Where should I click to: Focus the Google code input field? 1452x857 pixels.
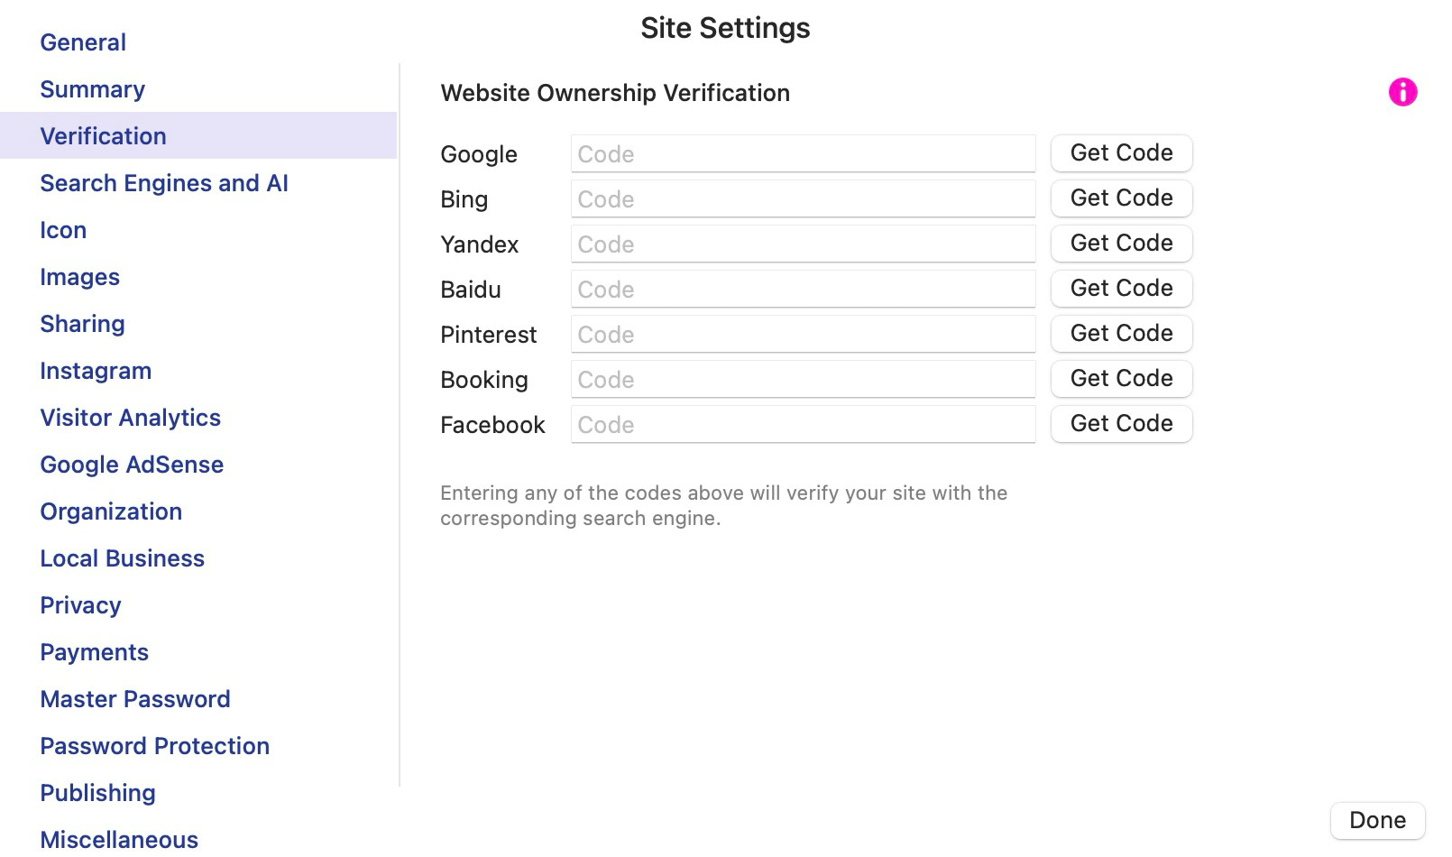[803, 154]
